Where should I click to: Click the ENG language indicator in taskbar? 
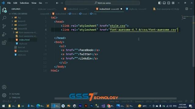point(175,106)
